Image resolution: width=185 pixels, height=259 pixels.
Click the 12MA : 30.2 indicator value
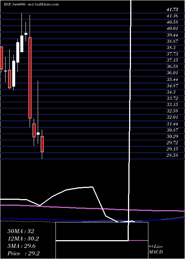(x=23, y=239)
